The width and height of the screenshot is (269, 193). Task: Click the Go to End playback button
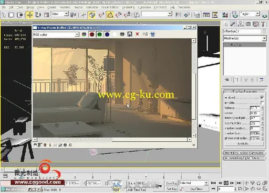tap(239, 183)
